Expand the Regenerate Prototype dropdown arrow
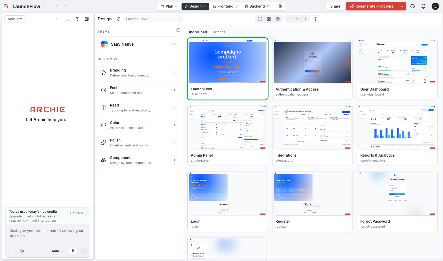This screenshot has width=443, height=261. [x=402, y=6]
